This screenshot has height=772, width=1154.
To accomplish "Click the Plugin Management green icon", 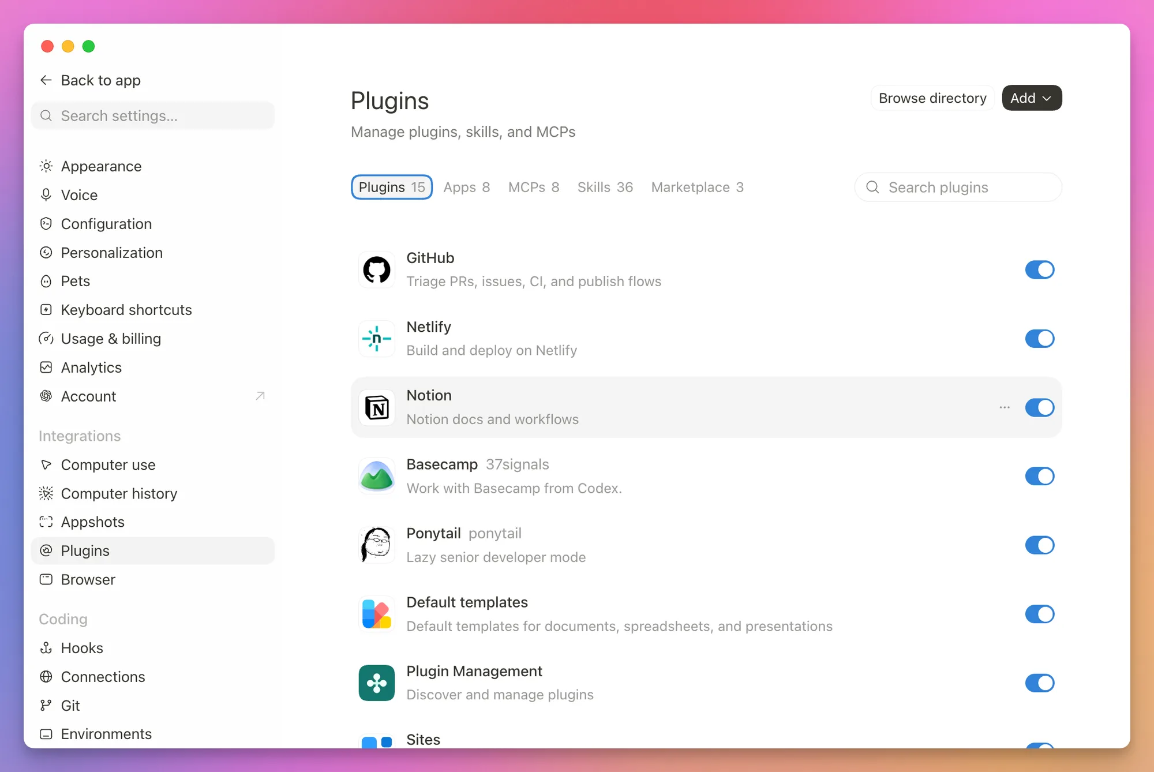I will tap(377, 683).
